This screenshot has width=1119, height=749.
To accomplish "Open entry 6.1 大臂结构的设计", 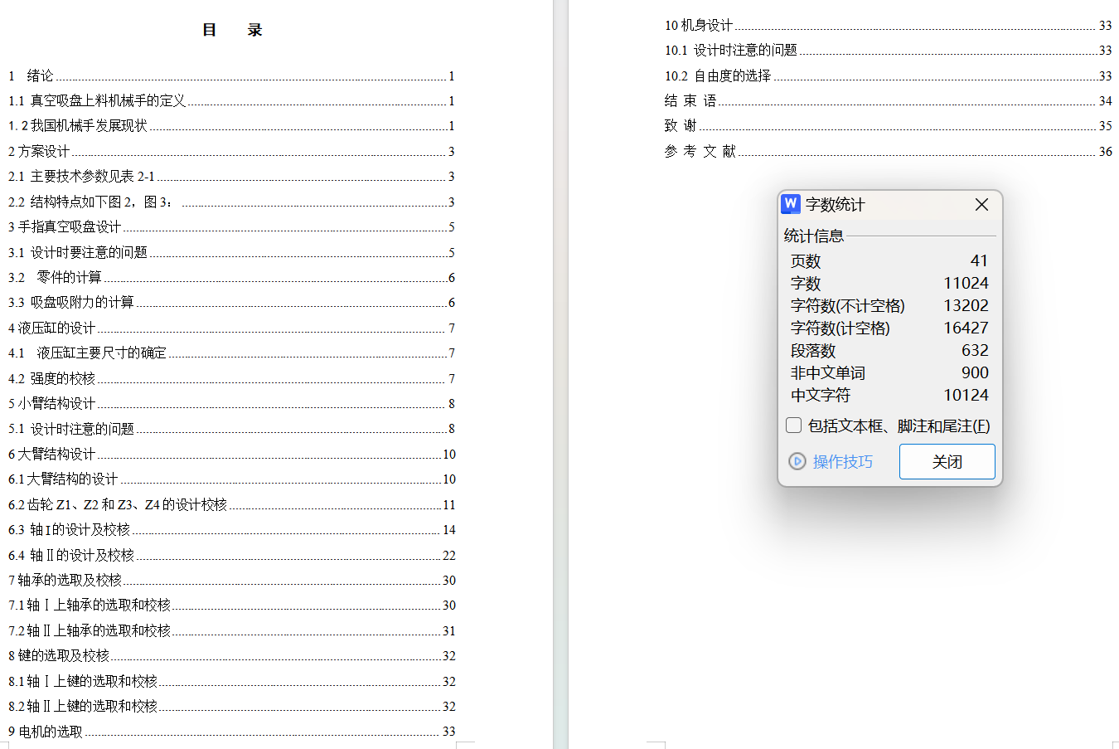I will pos(231,479).
